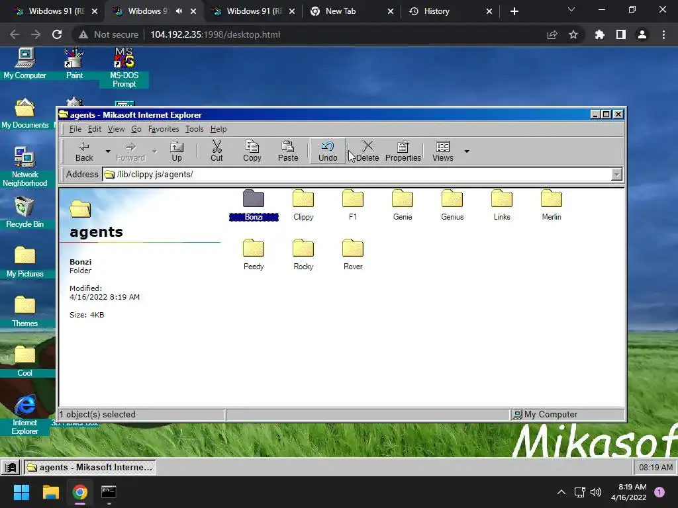Screen dimensions: 678x508
Task: Click the emulated Start button in taskbar
Action: [11, 468]
